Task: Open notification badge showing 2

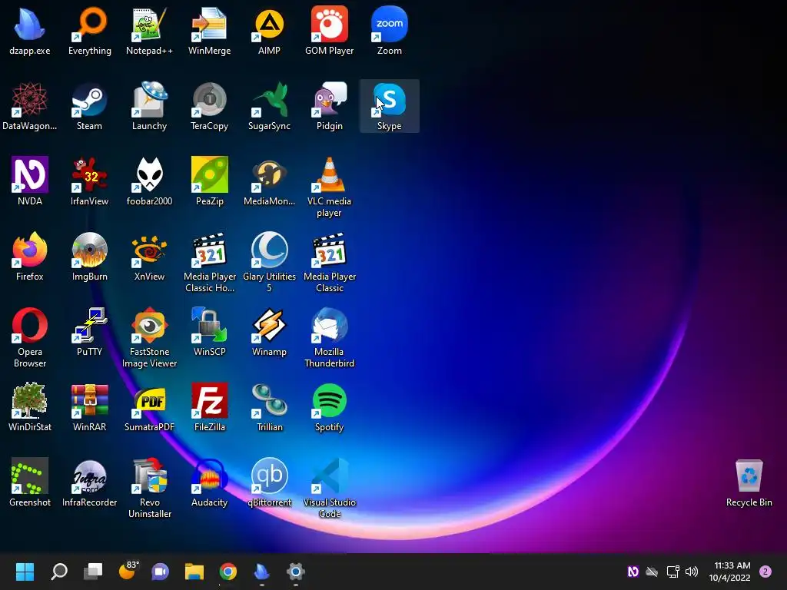Action: pyautogui.click(x=765, y=572)
